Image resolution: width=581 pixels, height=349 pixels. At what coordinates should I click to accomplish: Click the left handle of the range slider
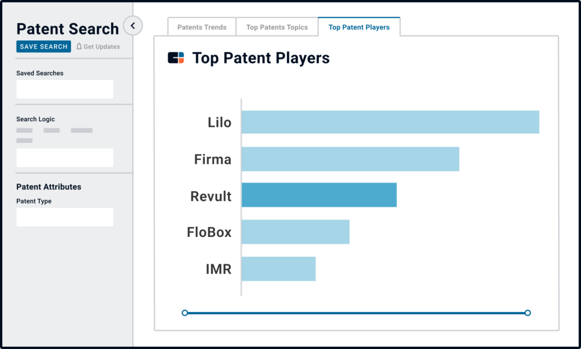tap(185, 313)
